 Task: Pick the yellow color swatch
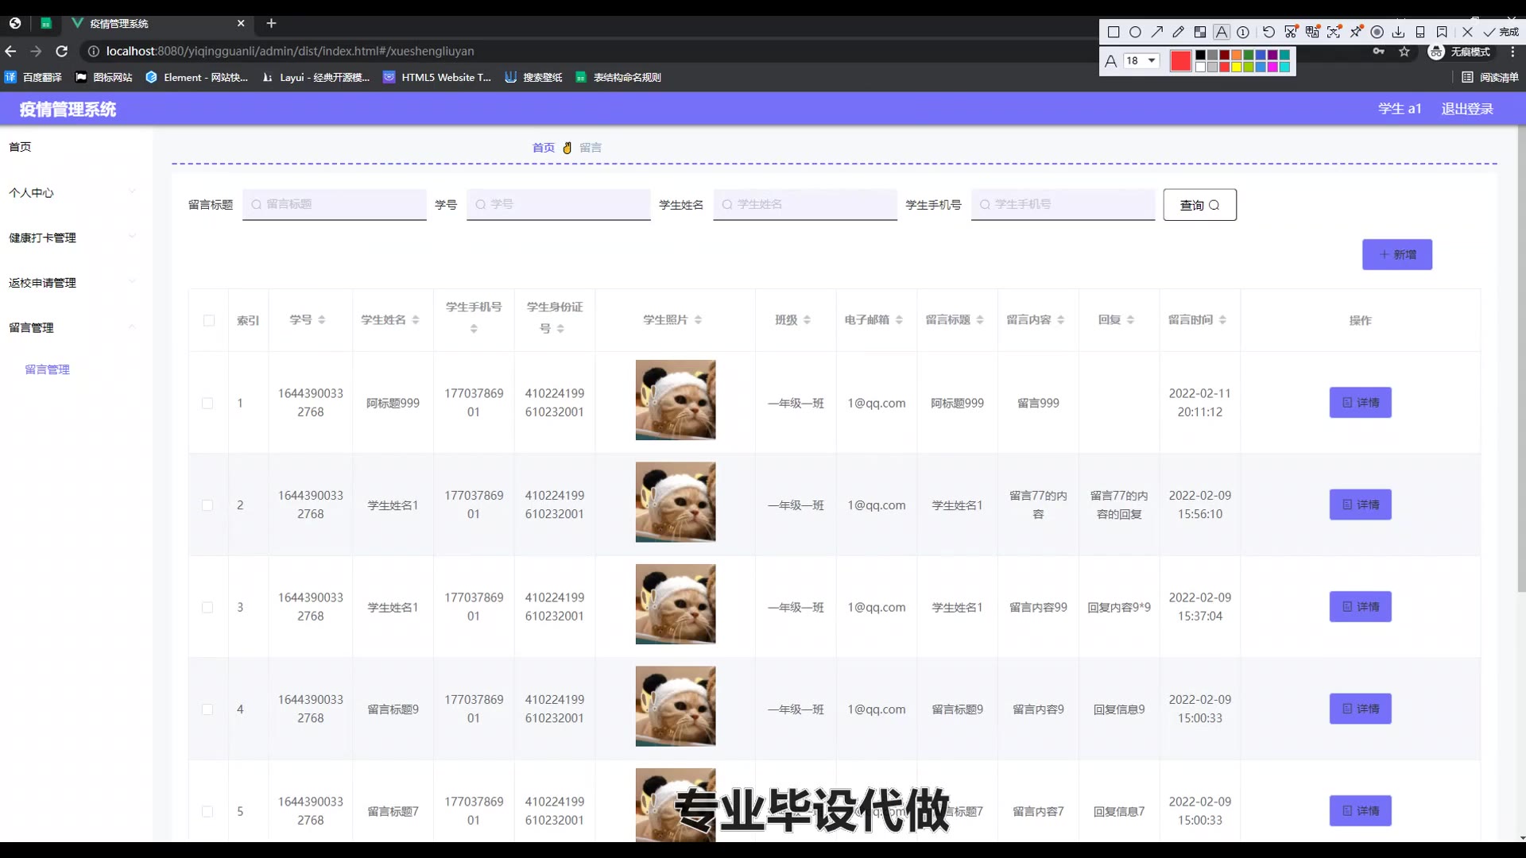[x=1236, y=67]
